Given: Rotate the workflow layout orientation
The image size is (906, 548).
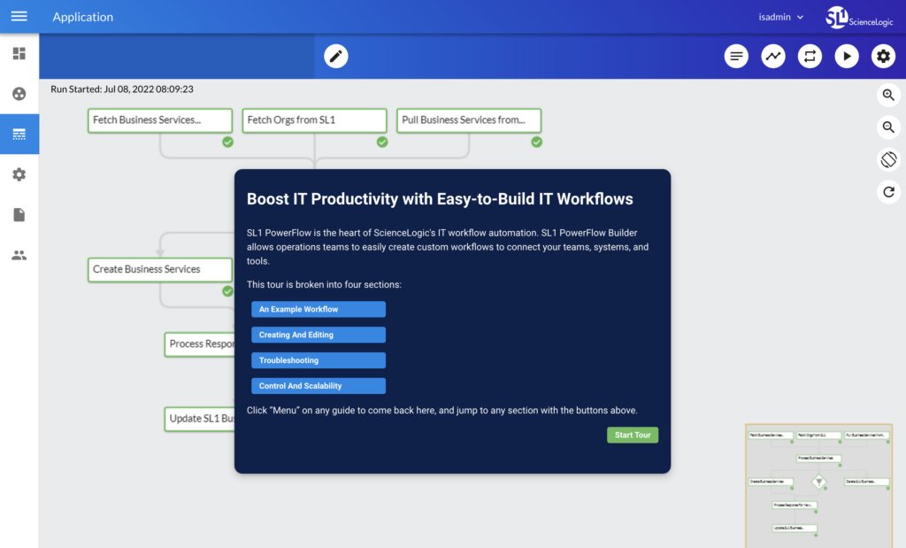Looking at the screenshot, I should (888, 159).
